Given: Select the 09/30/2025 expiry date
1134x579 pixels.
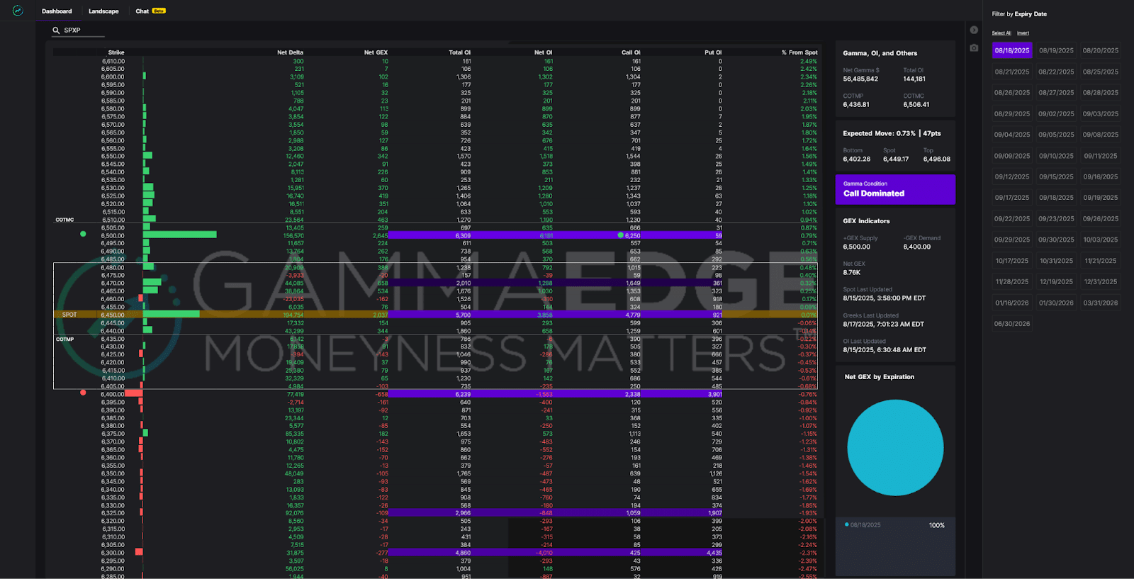Looking at the screenshot, I should click(x=1056, y=240).
